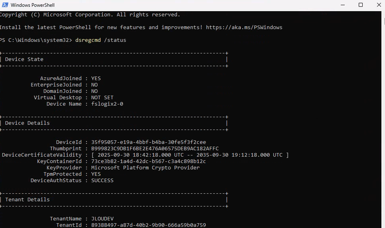The width and height of the screenshot is (385, 228).
Task: Click the PS C:\Windows\system32 prompt
Action: click(36, 40)
